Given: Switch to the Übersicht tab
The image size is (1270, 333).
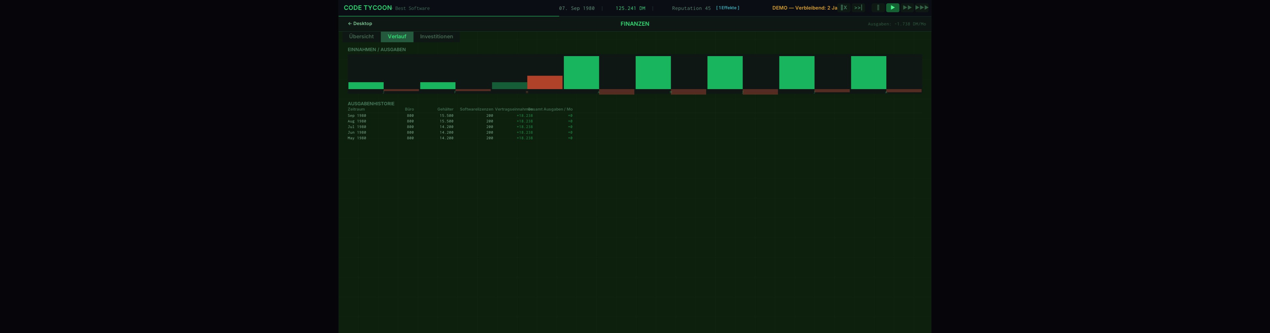Looking at the screenshot, I should tap(361, 37).
